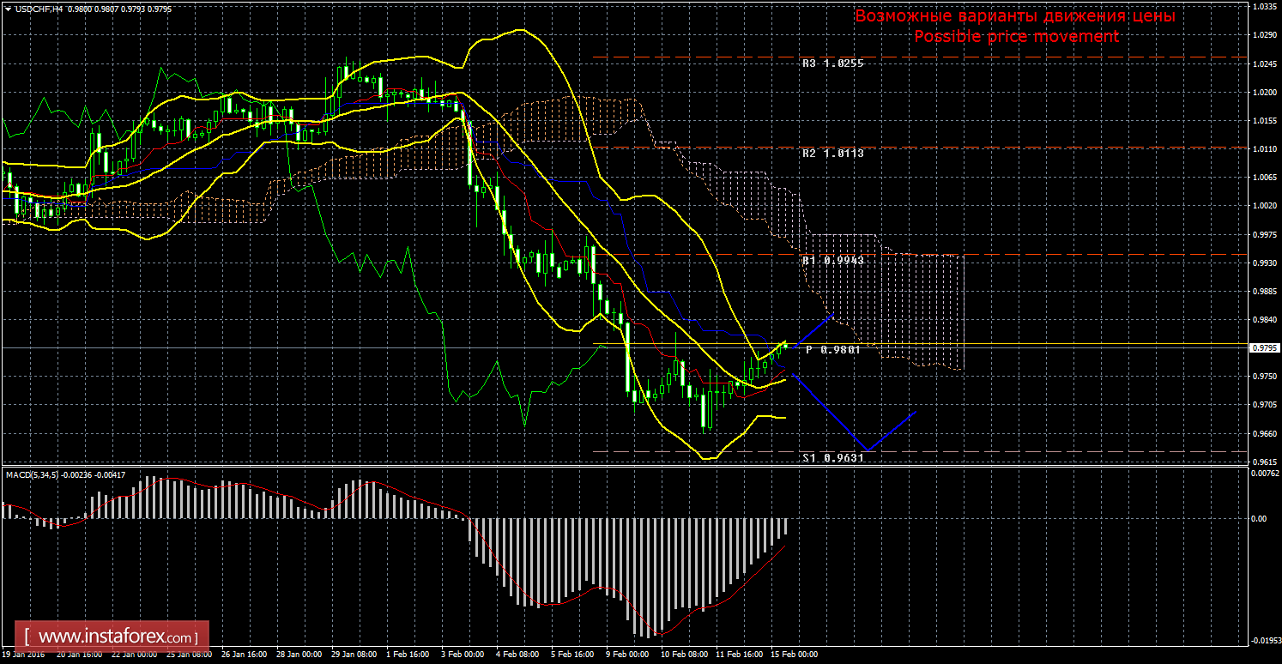Click the 'Possible price movement' title text
The image size is (1282, 664).
pos(1016,36)
